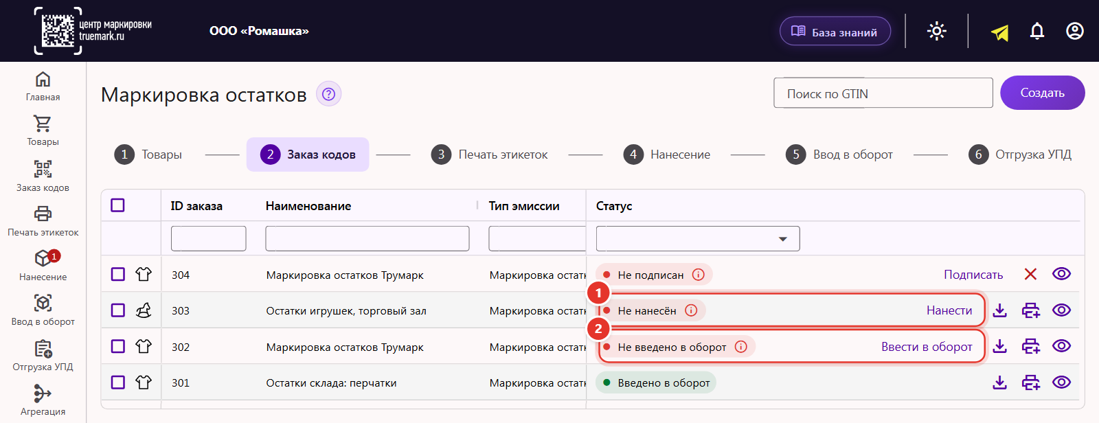Open the user profile icon
1099x423 pixels.
(x=1075, y=31)
